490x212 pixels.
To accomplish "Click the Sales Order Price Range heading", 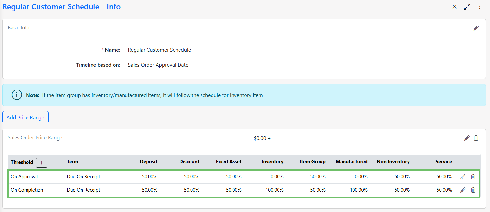I will [x=35, y=138].
